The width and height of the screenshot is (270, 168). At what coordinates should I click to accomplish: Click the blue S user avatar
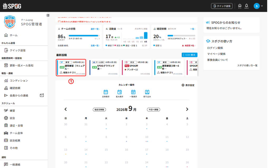[257, 6]
